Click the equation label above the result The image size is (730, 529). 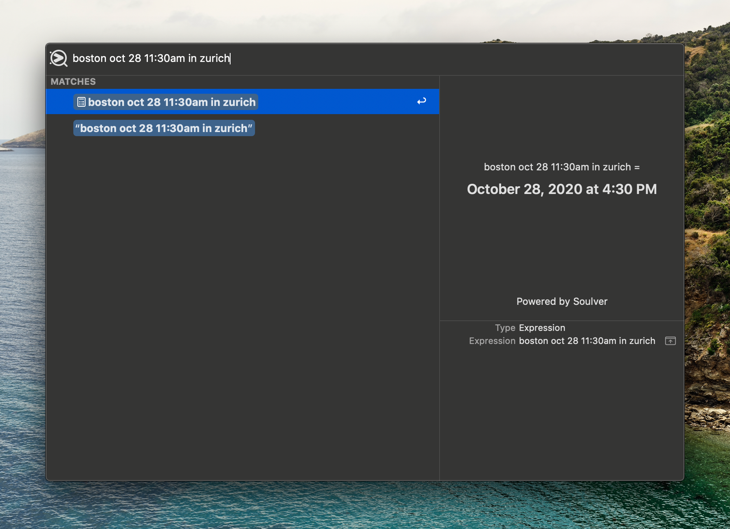[562, 167]
